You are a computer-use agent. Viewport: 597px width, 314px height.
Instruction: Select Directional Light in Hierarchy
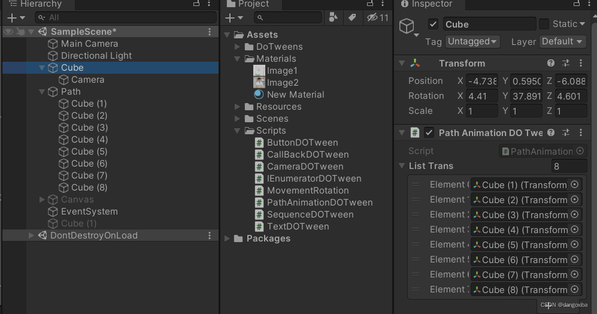(x=96, y=56)
